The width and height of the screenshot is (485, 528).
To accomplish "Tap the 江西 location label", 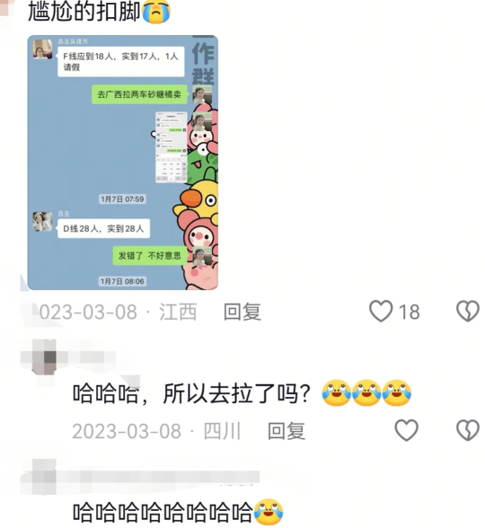I will (178, 312).
